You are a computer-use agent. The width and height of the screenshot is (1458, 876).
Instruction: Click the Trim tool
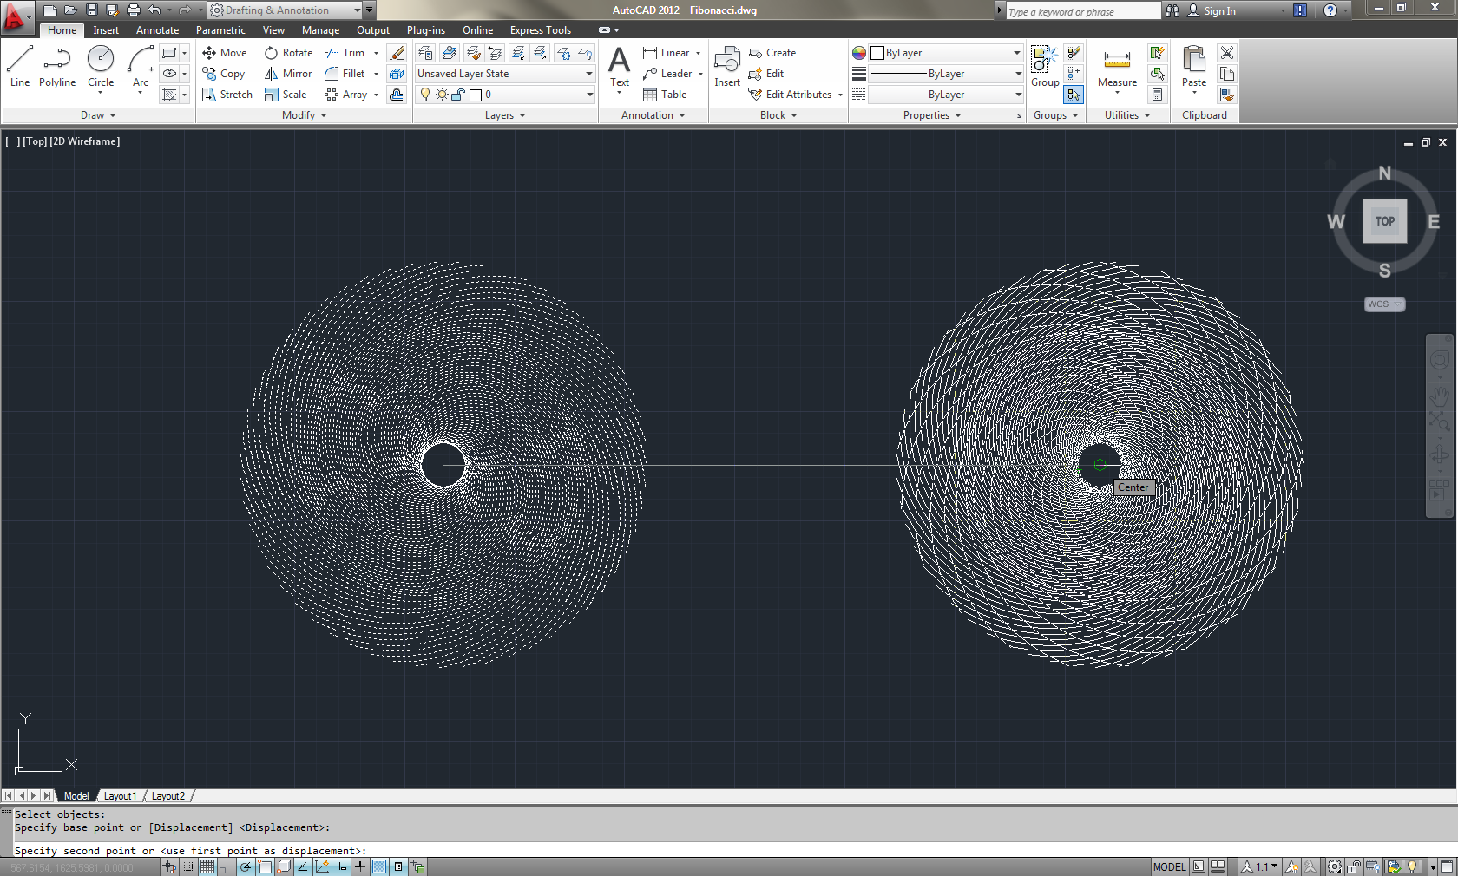[x=345, y=53]
